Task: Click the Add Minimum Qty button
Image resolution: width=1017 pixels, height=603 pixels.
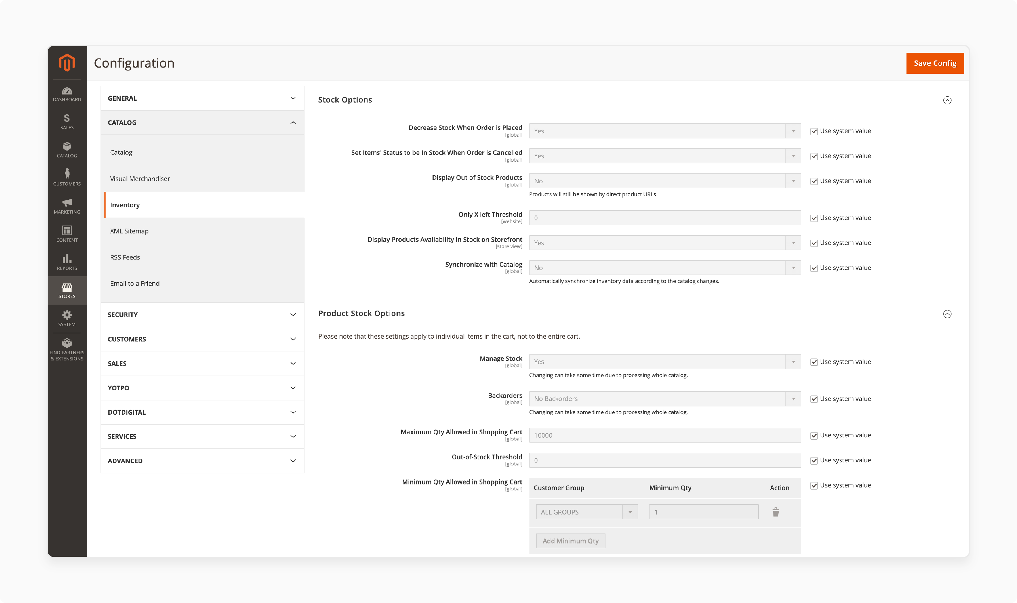Action: tap(570, 541)
